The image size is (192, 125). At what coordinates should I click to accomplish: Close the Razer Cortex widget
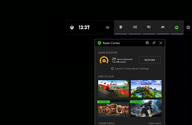point(161,43)
